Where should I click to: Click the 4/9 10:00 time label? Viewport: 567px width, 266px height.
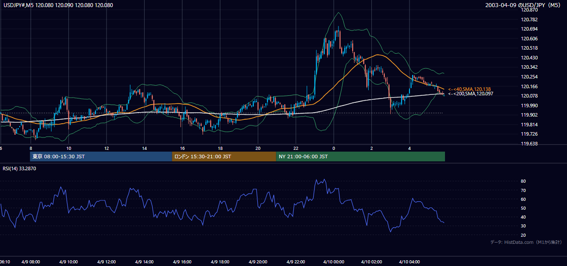pyautogui.click(x=69, y=262)
